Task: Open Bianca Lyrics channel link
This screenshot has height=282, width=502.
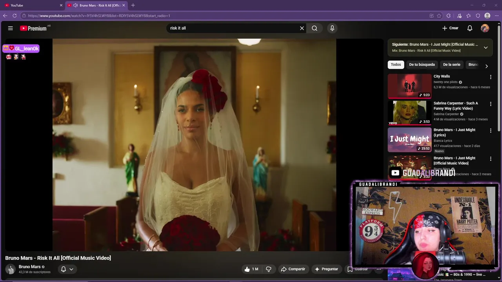Action: tap(443, 141)
